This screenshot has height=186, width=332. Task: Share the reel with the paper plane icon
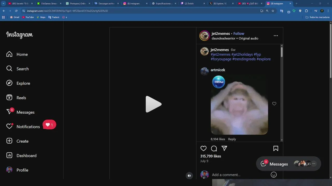(x=224, y=148)
